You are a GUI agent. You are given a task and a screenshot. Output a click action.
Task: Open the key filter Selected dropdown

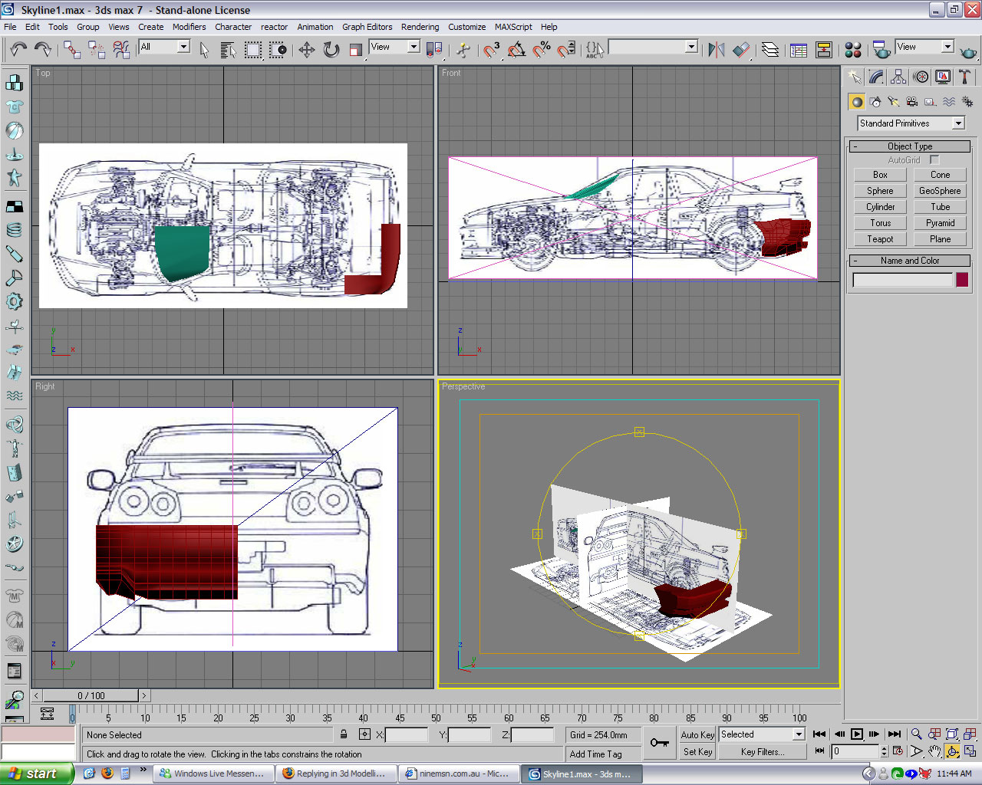(799, 734)
